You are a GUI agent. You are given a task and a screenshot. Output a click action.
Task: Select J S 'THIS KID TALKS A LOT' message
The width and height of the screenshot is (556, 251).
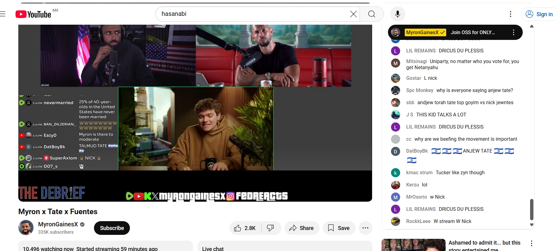point(441,115)
